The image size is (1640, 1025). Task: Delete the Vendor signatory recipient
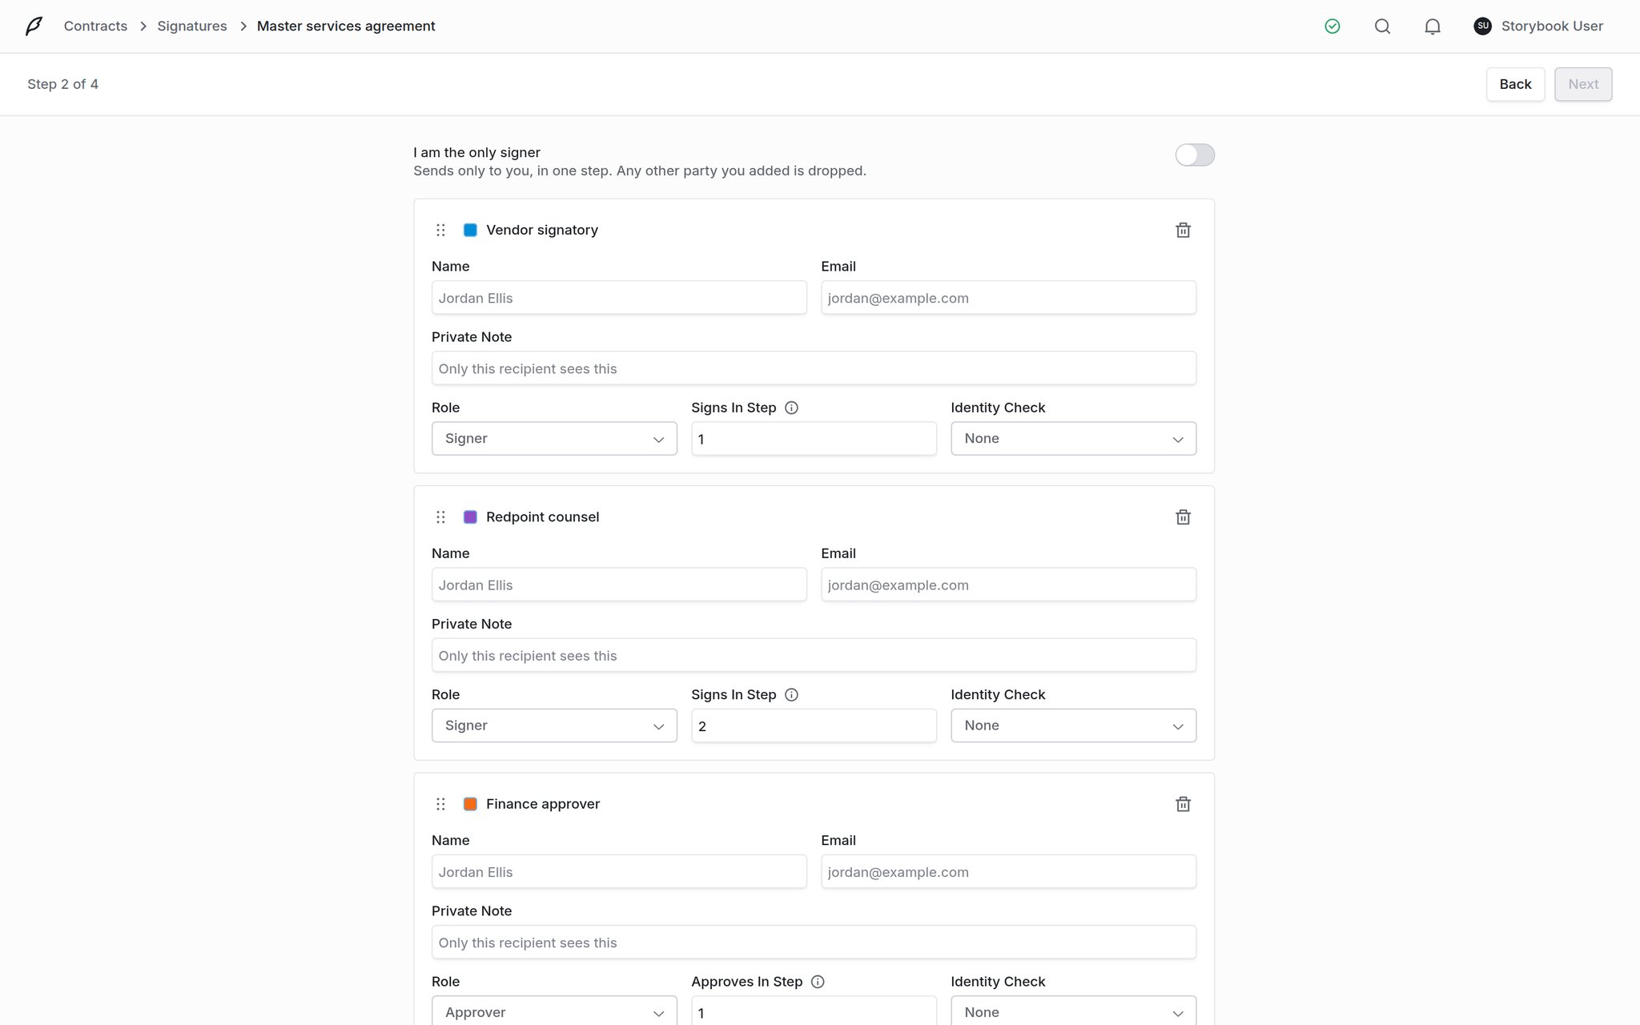1183,230
